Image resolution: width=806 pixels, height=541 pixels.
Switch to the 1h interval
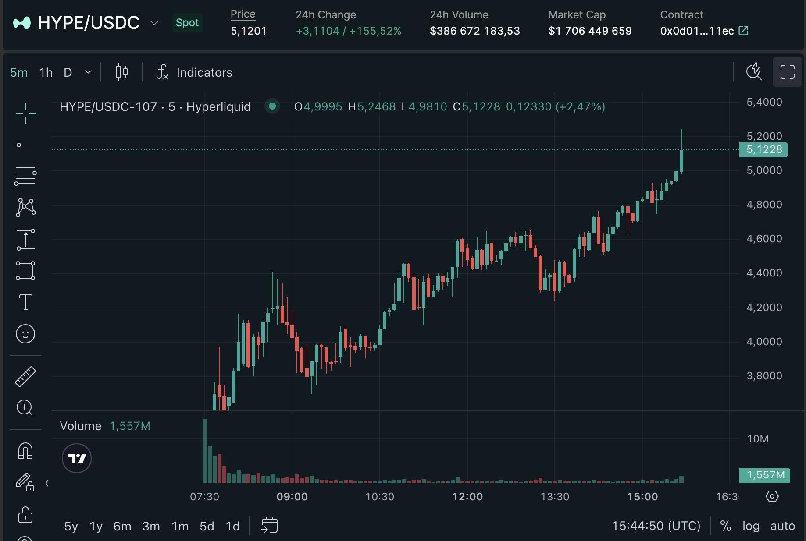coord(46,72)
